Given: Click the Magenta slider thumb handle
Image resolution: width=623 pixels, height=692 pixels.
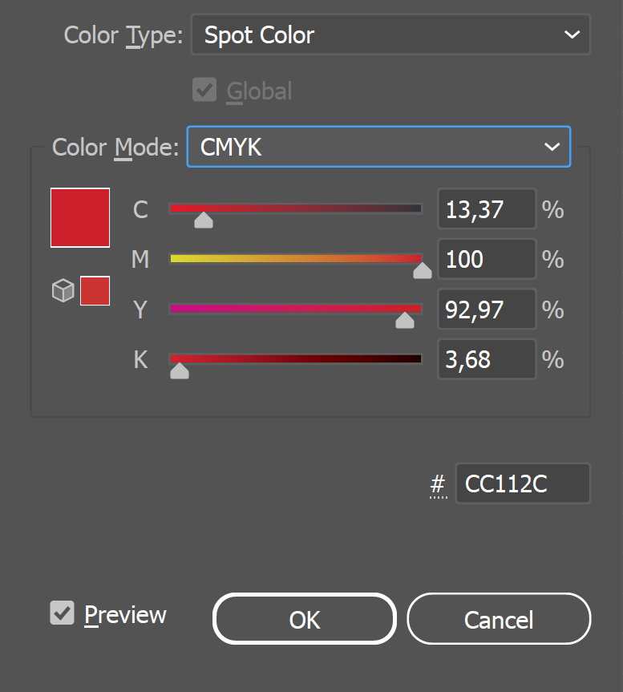Looking at the screenshot, I should coord(423,270).
